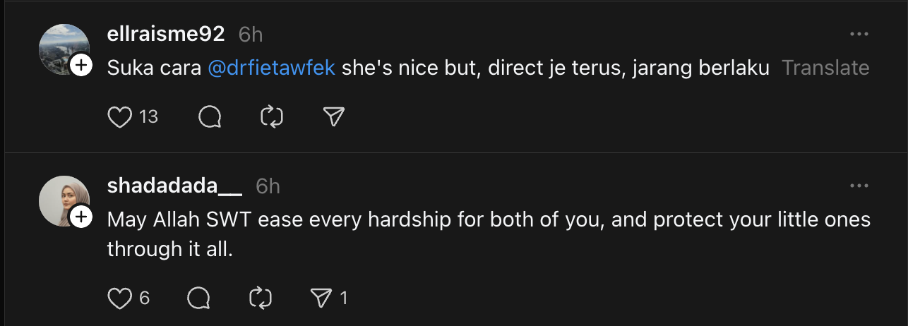Follow ellraisme92 using the plus badge
This screenshot has width=908, height=326.
pyautogui.click(x=81, y=66)
